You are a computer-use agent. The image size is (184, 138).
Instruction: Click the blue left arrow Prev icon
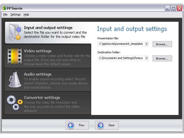coord(71,125)
